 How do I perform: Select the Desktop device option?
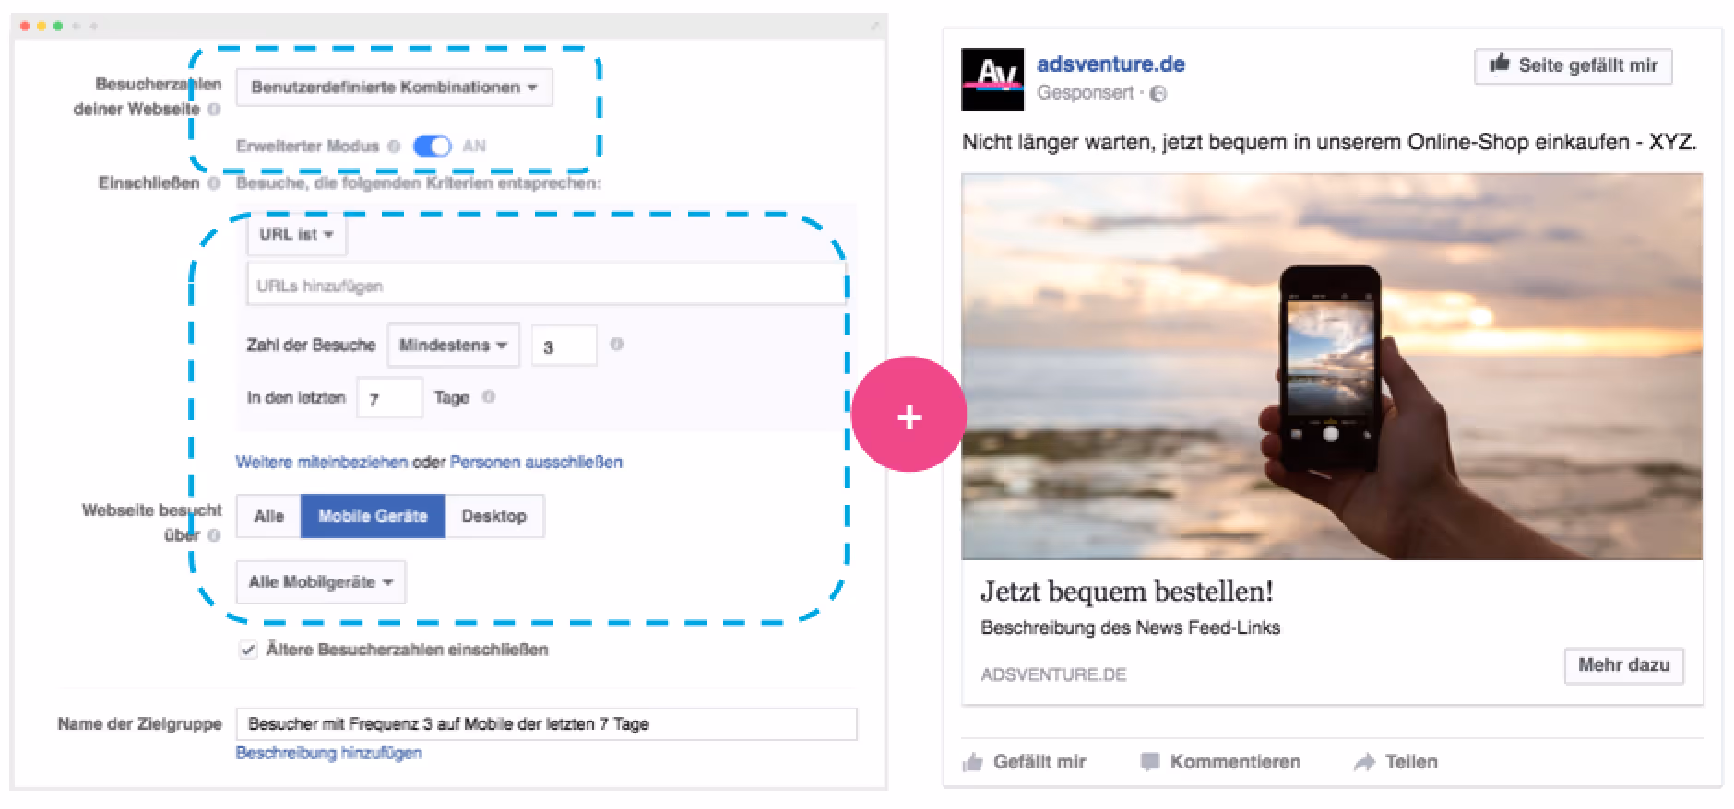[494, 516]
